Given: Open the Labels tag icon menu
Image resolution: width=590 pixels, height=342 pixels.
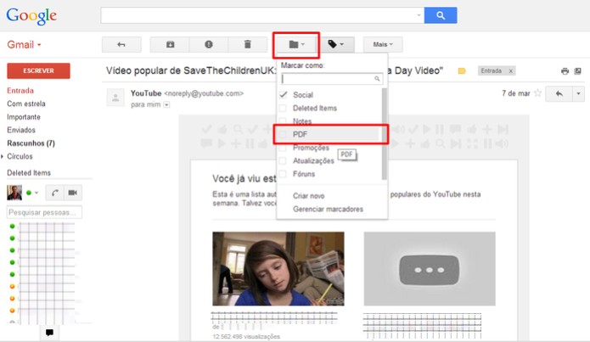Looking at the screenshot, I should pyautogui.click(x=335, y=44).
